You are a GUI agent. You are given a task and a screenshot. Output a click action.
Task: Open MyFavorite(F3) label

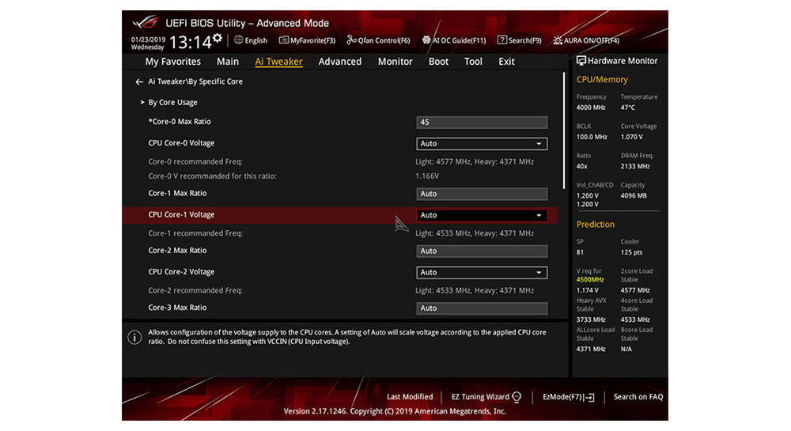[312, 40]
